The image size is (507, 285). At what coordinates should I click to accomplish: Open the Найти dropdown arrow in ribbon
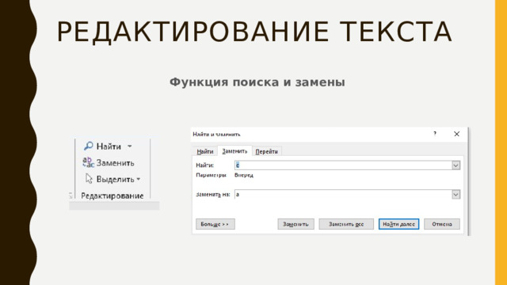(130, 146)
